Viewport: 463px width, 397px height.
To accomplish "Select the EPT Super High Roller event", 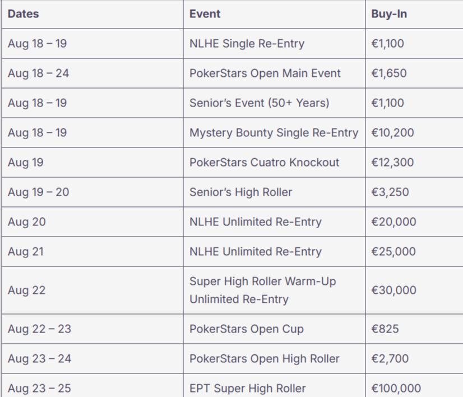I will click(x=248, y=388).
